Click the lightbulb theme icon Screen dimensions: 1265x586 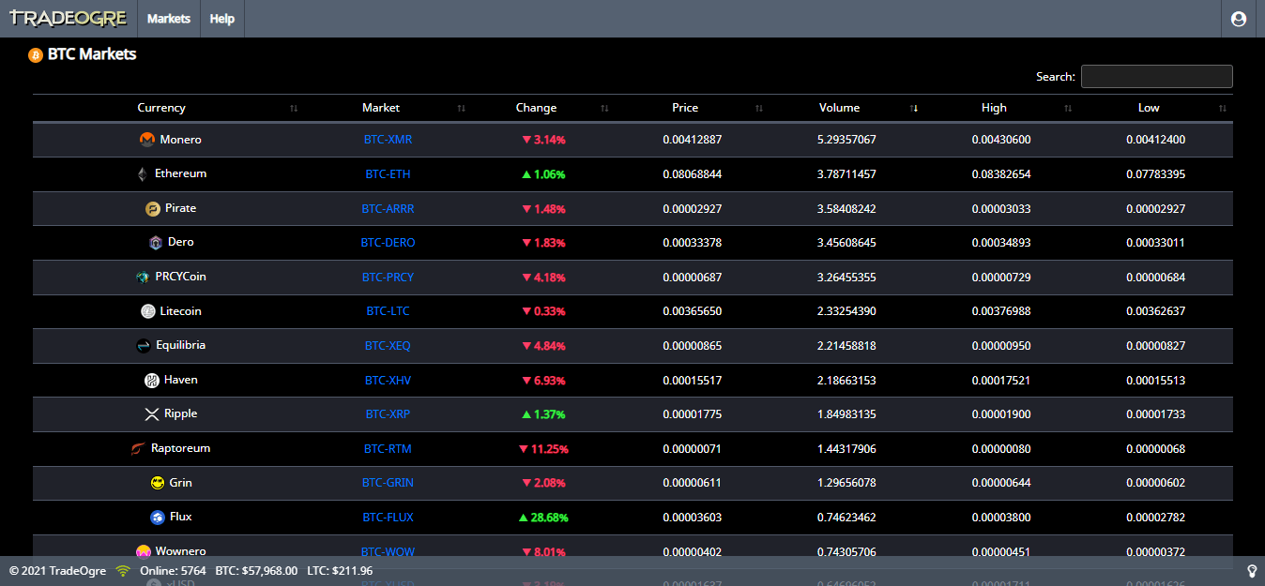(x=1251, y=571)
